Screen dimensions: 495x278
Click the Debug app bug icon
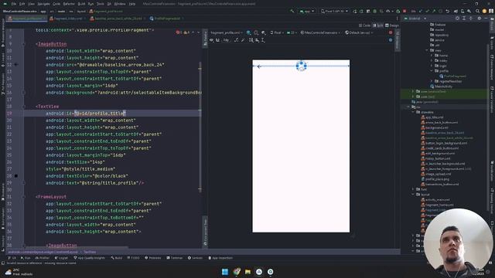click(374, 11)
